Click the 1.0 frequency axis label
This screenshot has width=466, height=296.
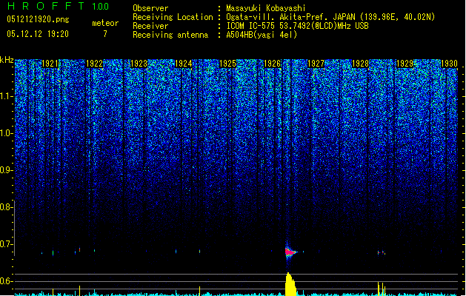point(7,133)
